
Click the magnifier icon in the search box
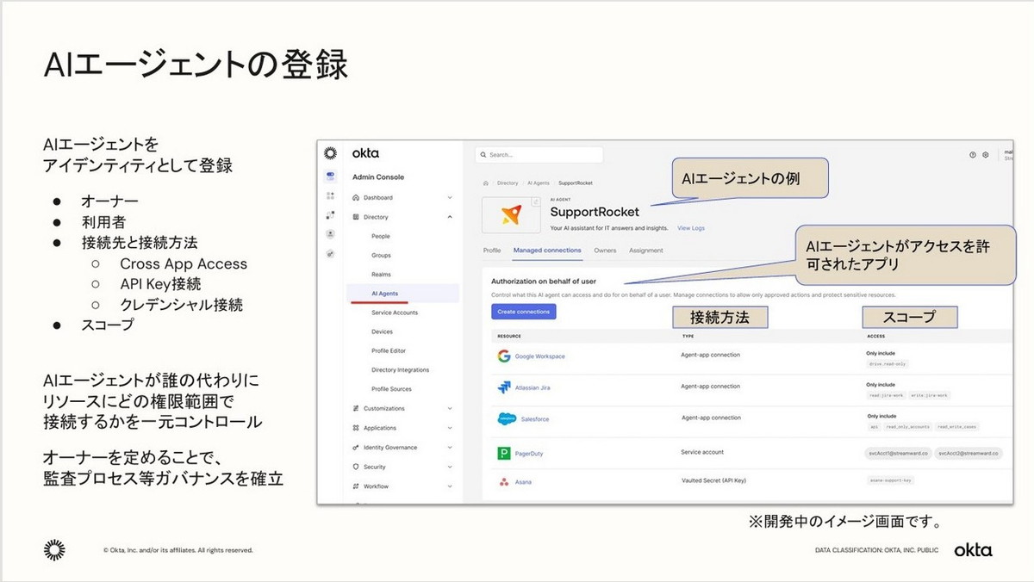tap(483, 155)
